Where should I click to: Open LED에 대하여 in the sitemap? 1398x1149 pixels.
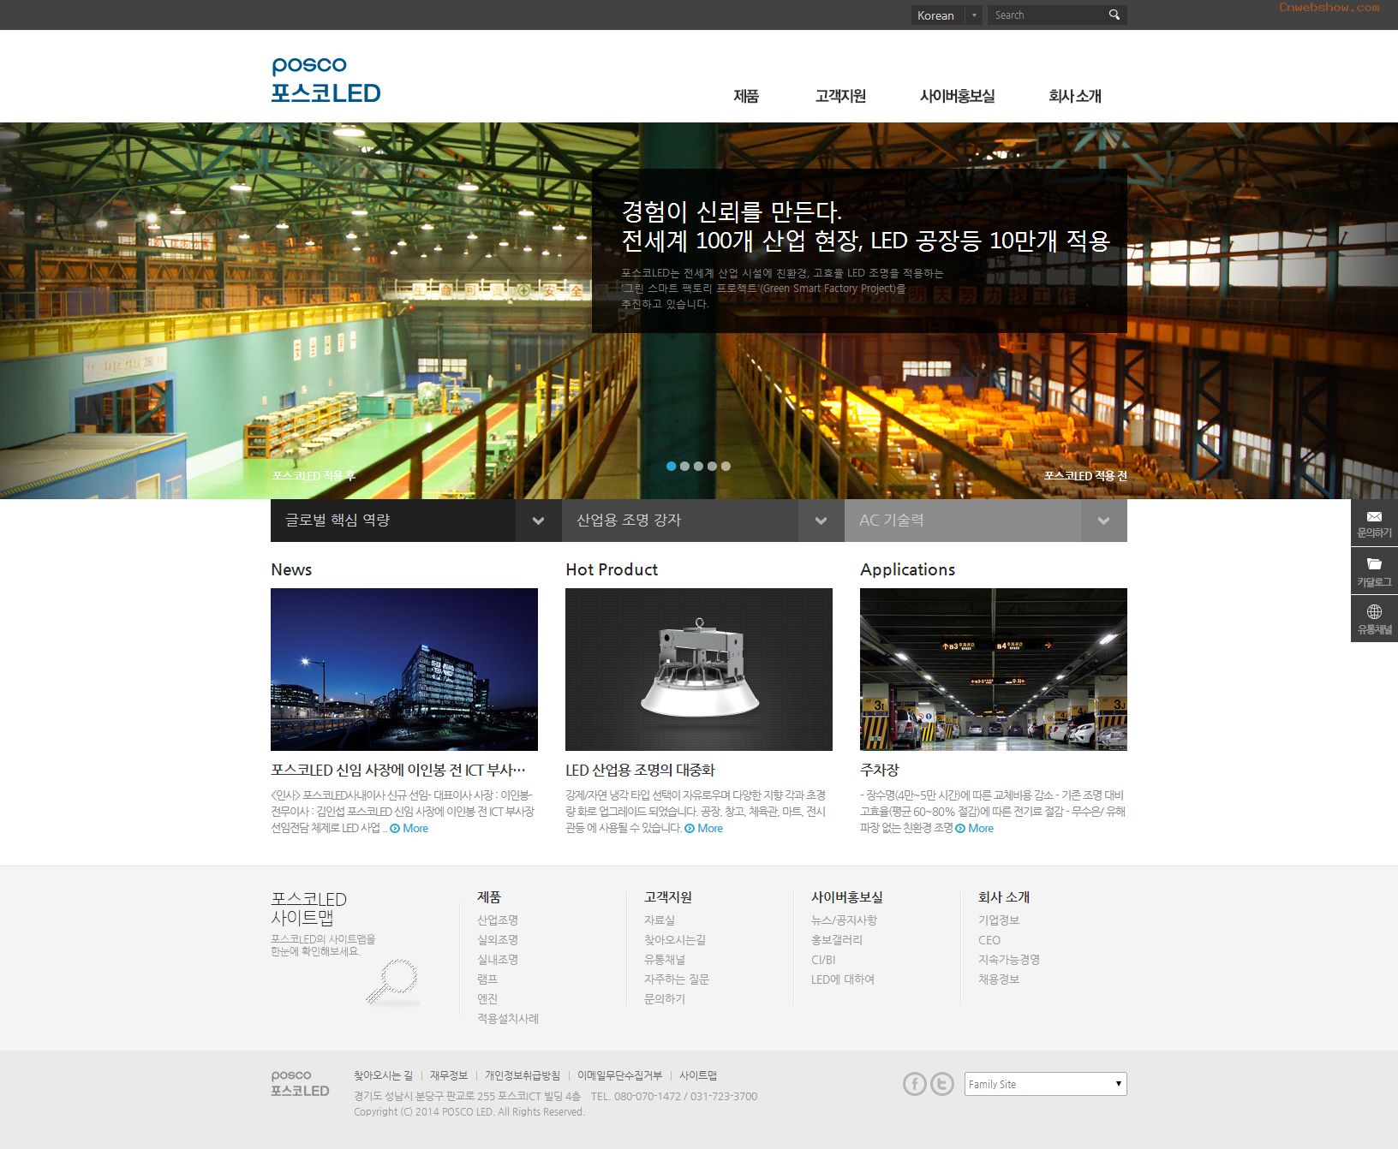coord(843,979)
